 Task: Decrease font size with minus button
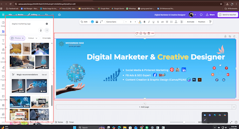126,22
